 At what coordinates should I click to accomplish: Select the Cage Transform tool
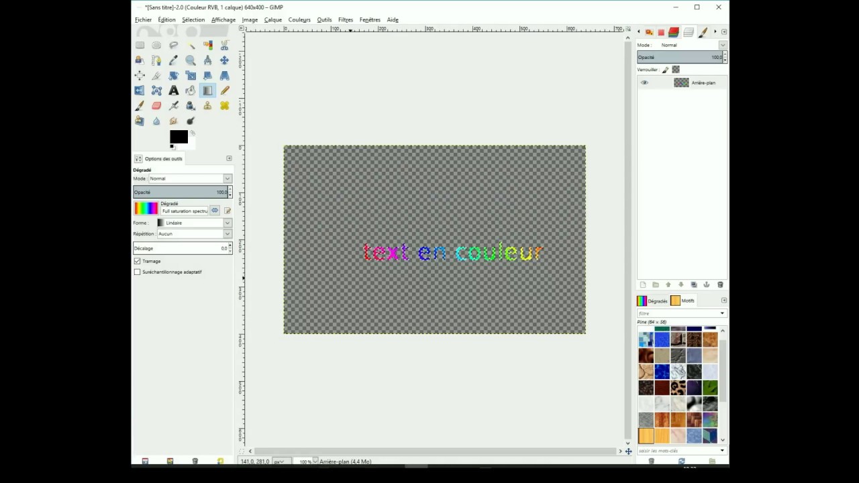[156, 91]
